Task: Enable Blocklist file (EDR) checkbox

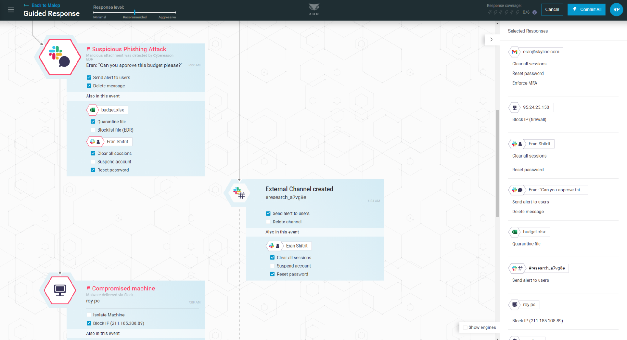Action: 93,130
